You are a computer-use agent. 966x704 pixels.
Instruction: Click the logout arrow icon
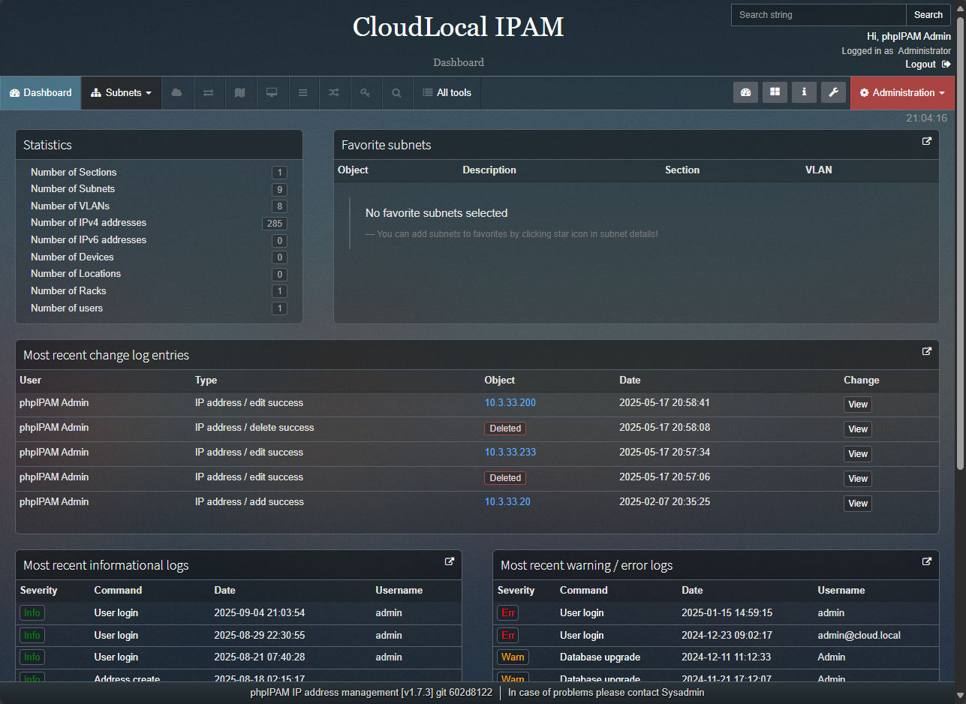pos(946,65)
